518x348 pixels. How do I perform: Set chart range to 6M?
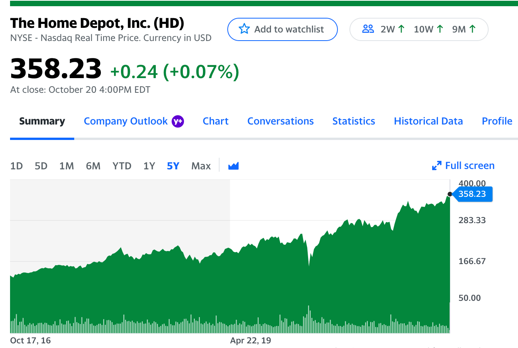(93, 166)
